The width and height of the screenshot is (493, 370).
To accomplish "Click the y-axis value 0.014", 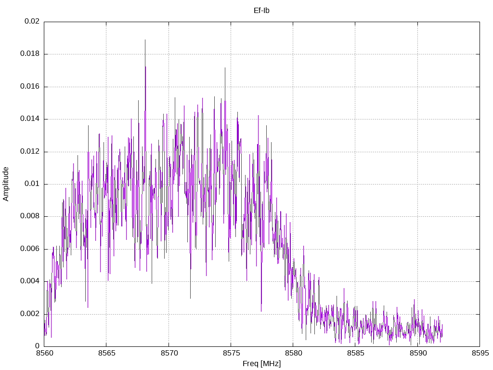I will [30, 119].
